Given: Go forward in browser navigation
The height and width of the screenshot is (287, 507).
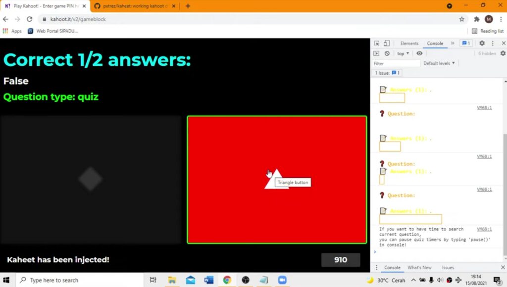Looking at the screenshot, I should point(17,19).
